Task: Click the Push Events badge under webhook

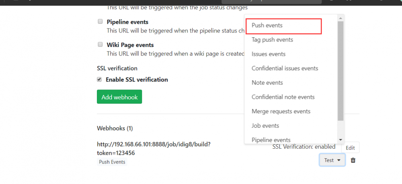Action: [112, 162]
